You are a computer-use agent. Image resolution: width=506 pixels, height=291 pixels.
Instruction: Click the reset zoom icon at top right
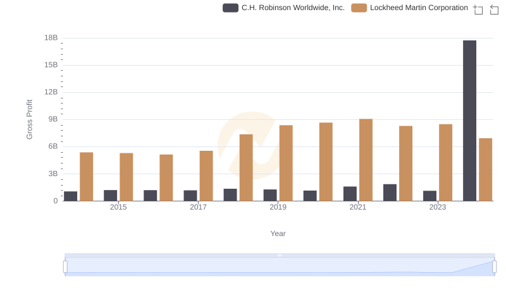494,9
